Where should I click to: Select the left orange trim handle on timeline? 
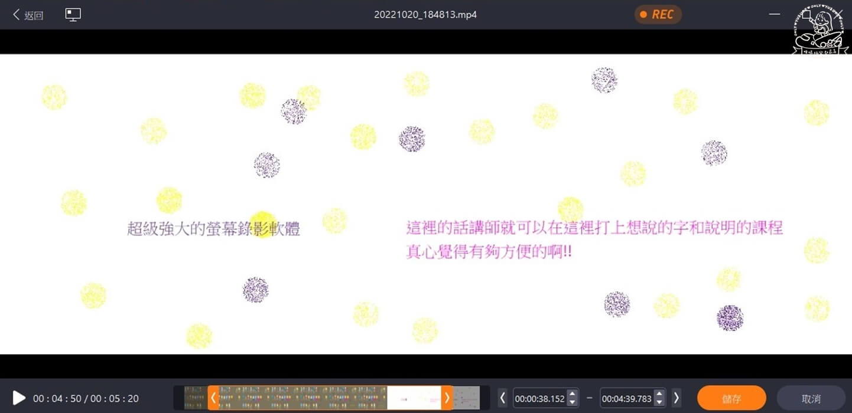click(x=213, y=398)
